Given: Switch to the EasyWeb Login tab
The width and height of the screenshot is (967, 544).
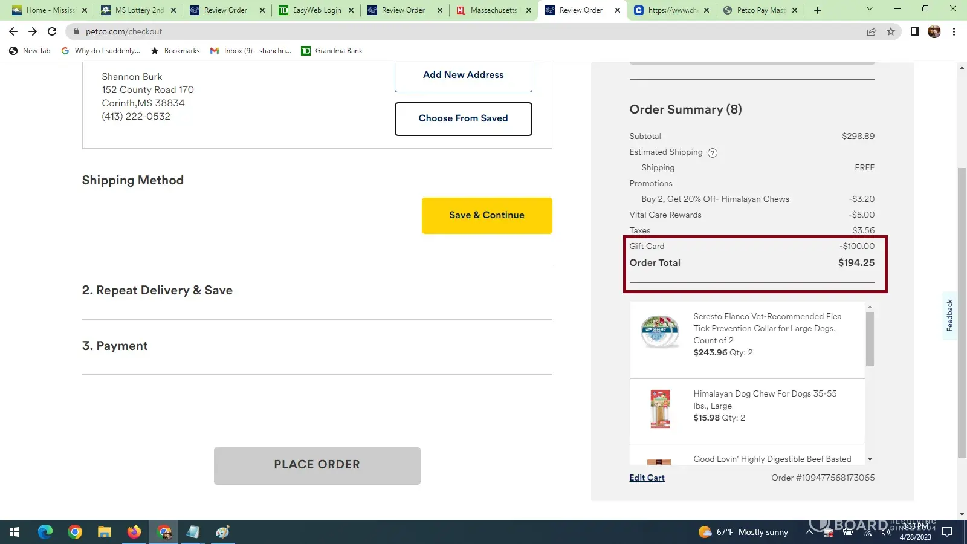Looking at the screenshot, I should point(317,10).
